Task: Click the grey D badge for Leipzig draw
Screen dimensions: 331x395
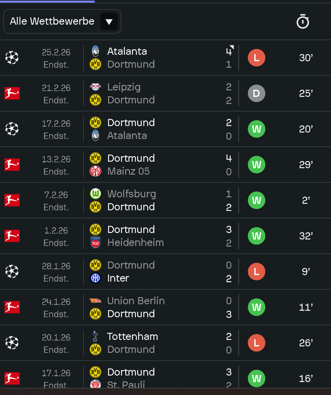Action: click(256, 93)
